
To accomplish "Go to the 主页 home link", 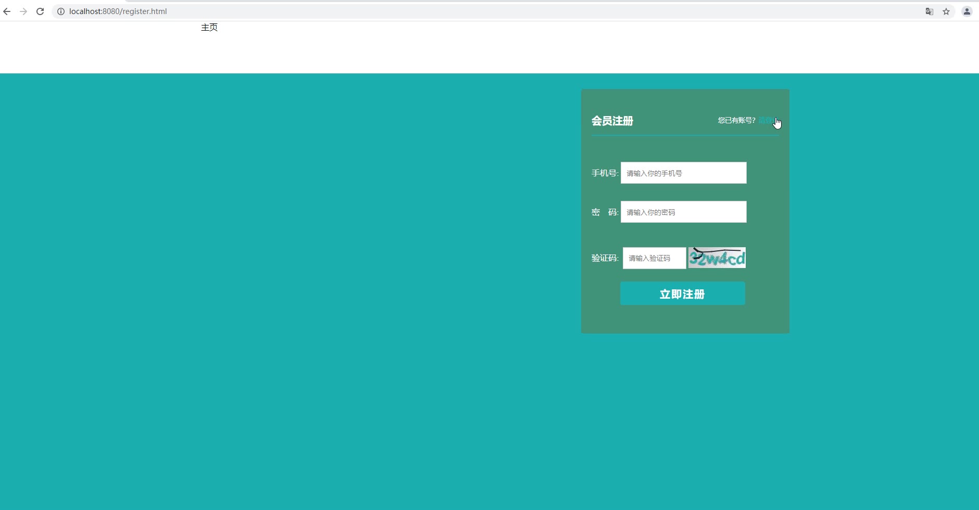I will 209,28.
